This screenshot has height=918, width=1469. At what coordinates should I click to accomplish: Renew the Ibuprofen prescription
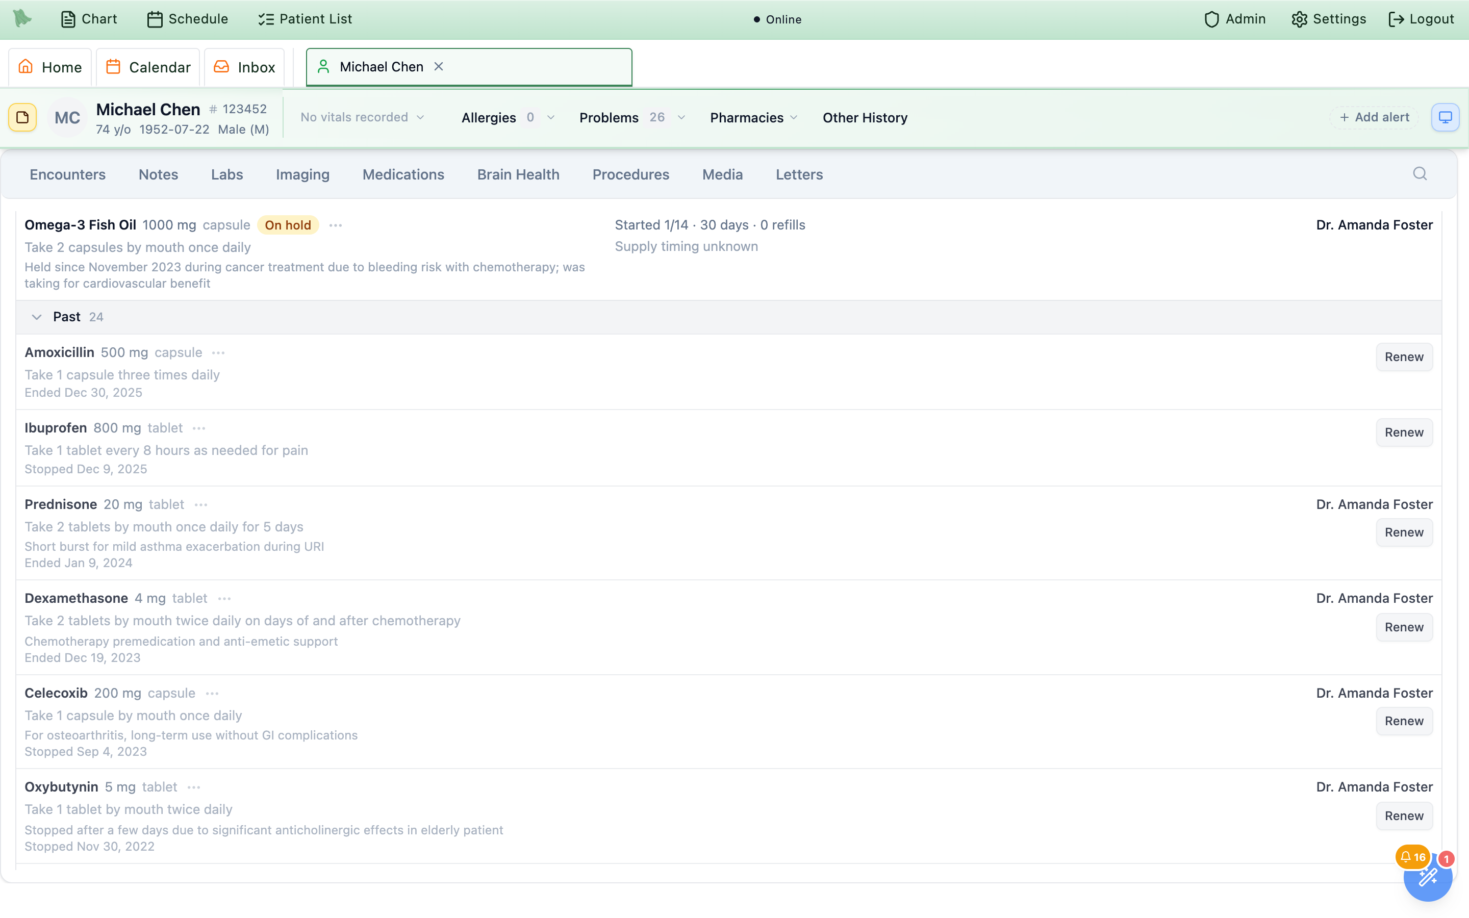point(1404,432)
